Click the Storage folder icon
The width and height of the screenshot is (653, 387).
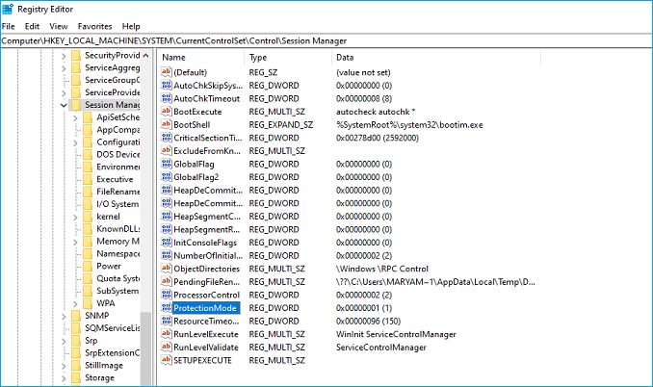[76, 377]
